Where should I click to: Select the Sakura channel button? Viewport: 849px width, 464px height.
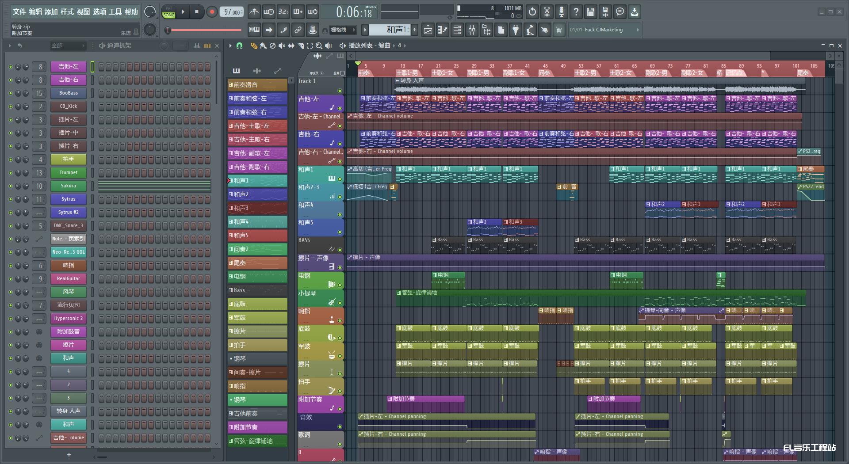(x=69, y=186)
